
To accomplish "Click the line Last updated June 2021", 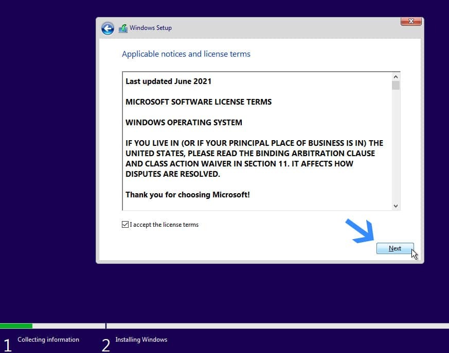I will (x=168, y=81).
